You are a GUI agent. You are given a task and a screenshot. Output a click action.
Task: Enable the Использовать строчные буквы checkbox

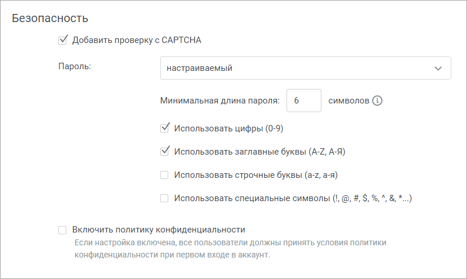click(x=164, y=175)
